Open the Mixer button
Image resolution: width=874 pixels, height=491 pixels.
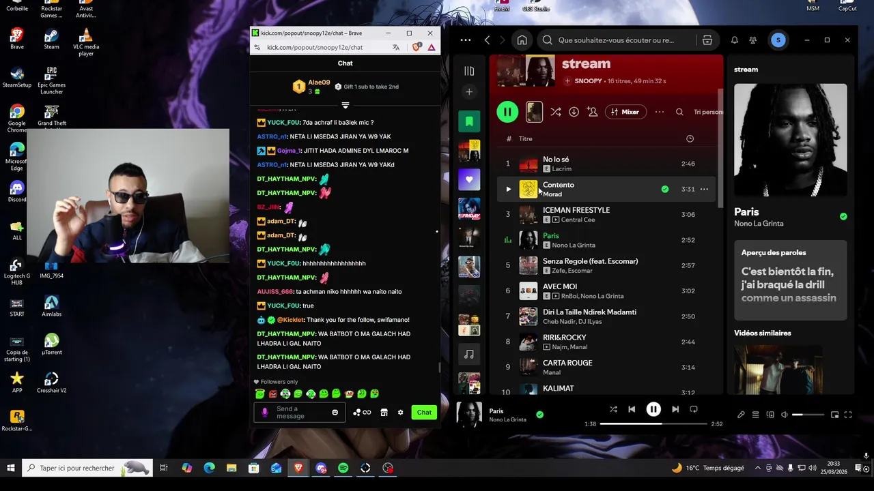(x=625, y=112)
